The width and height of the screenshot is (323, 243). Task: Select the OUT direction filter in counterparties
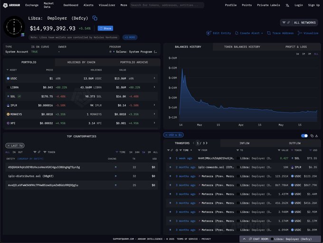(20, 152)
